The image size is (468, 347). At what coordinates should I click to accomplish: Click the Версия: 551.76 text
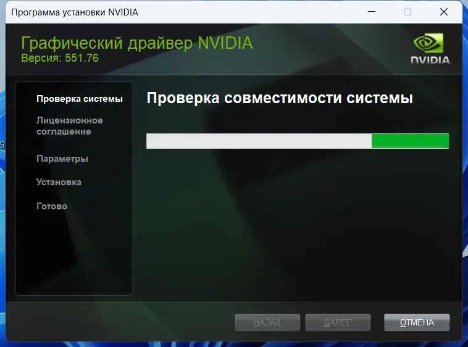click(x=60, y=58)
